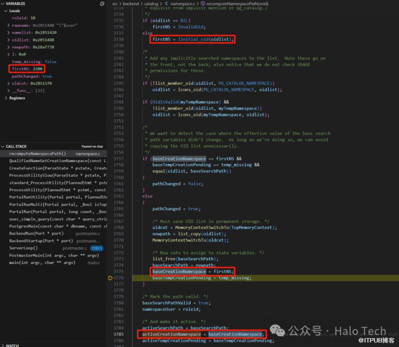This screenshot has width=399, height=347.
Task: Select the firstNS variable
Action: pos(27,69)
